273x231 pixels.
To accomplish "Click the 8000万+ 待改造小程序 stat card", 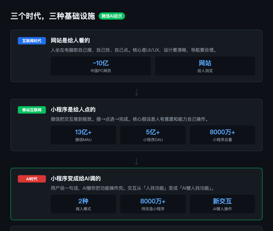I will (153, 204).
